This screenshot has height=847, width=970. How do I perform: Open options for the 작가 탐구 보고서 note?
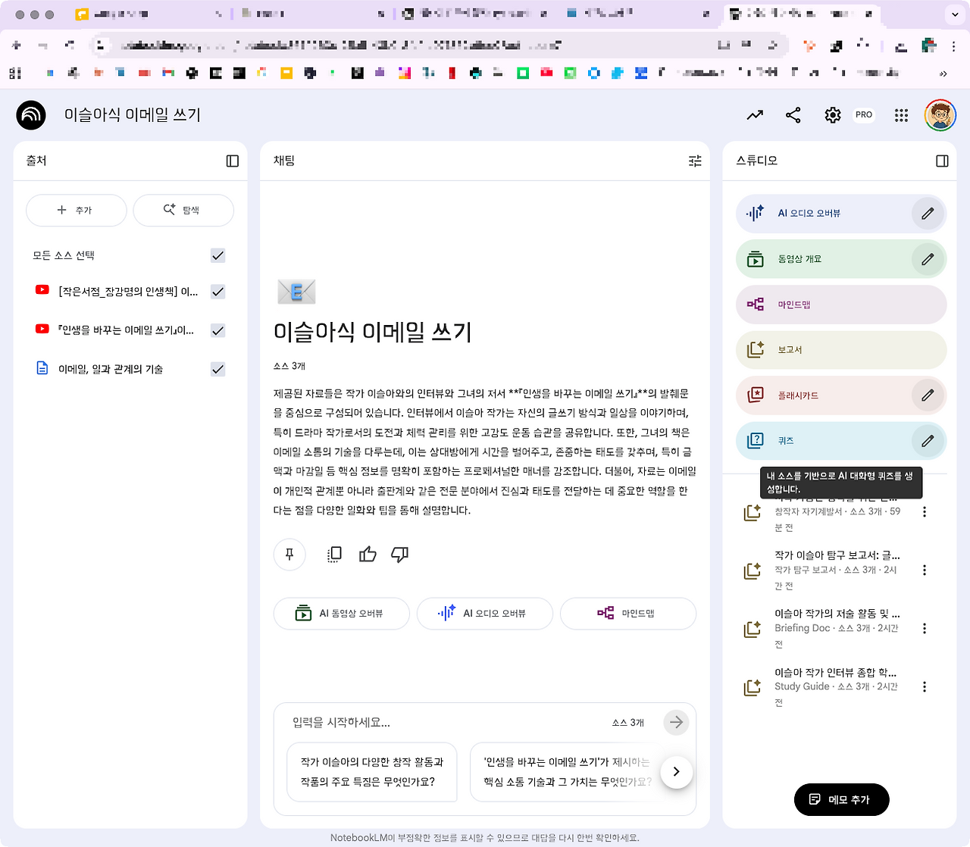(925, 570)
